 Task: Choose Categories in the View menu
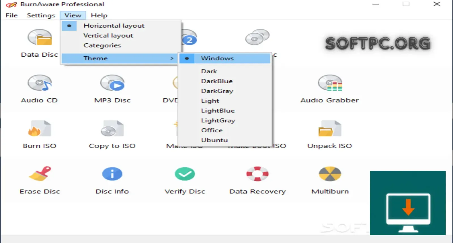click(121, 45)
